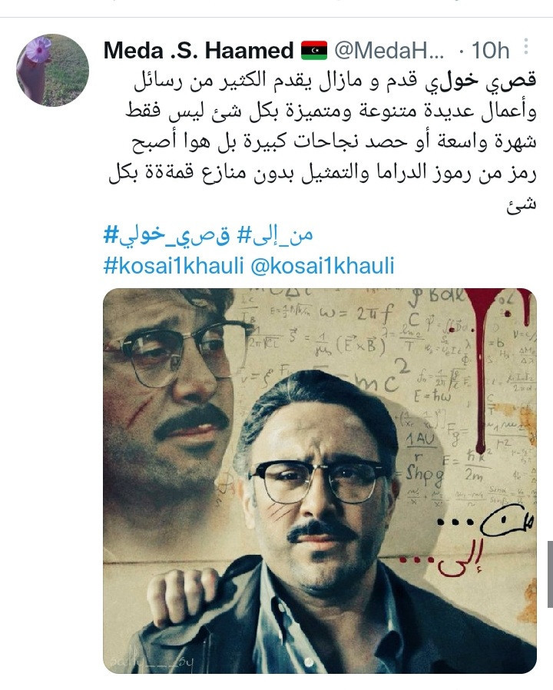Click the Libya flag emoji beside the name
This screenshot has height=690, width=553.
[x=314, y=50]
